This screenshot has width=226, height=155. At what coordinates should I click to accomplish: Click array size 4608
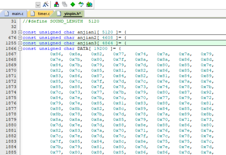[x=108, y=38]
